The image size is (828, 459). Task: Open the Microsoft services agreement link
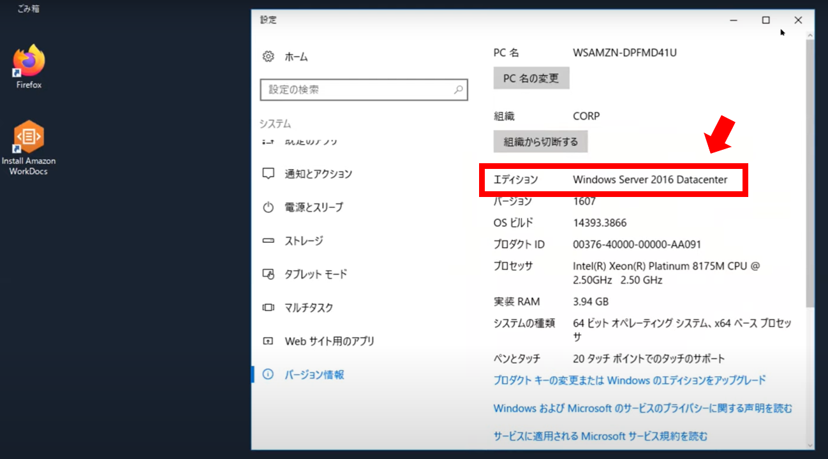(600, 436)
